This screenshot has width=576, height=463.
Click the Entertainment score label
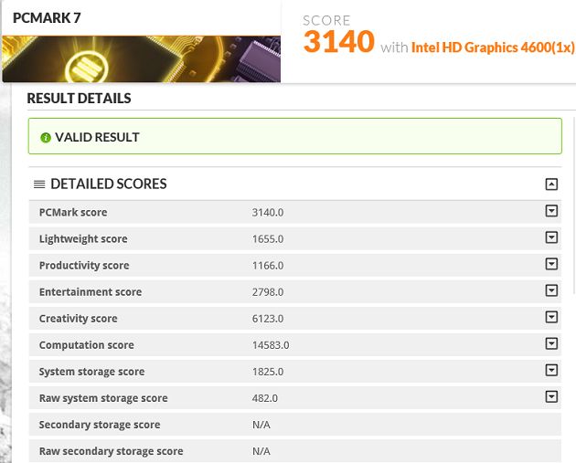click(x=91, y=292)
